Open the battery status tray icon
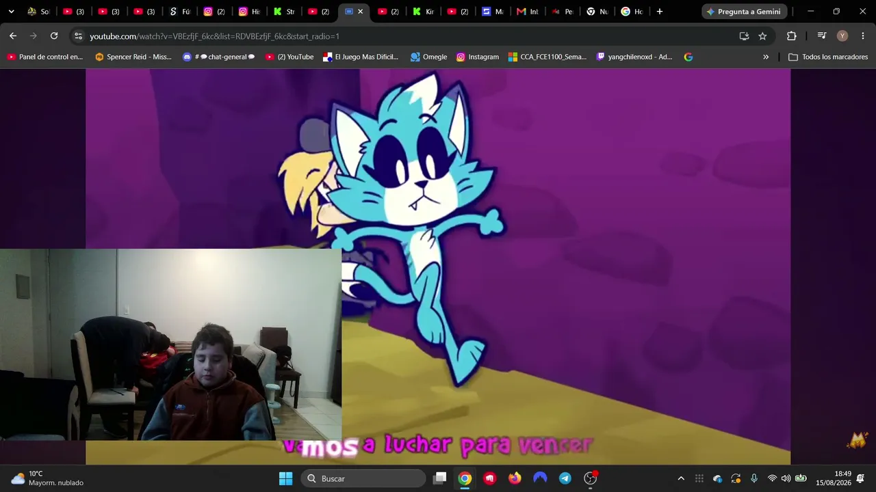 [x=801, y=478]
